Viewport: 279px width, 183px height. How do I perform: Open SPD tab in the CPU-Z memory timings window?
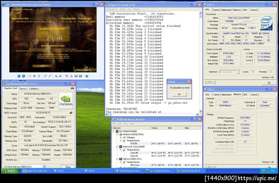[245, 95]
